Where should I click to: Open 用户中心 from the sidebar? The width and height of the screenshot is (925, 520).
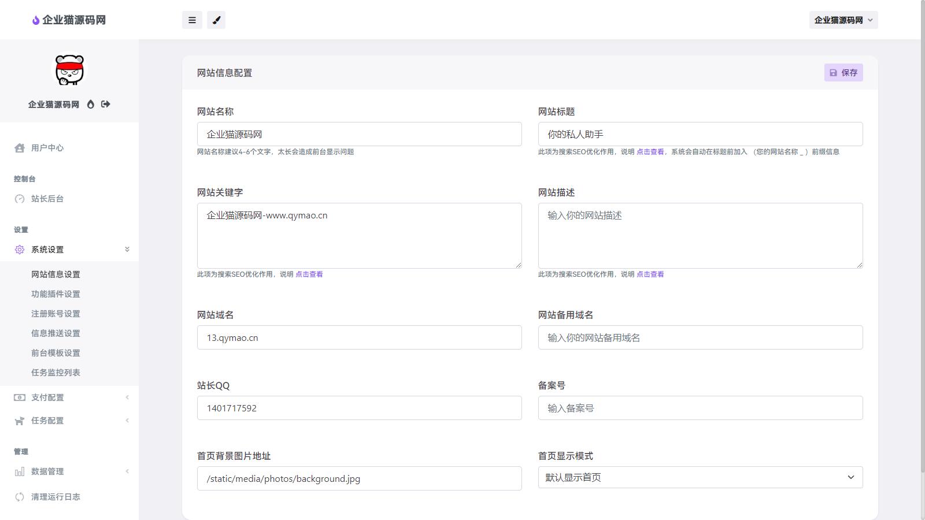tap(47, 148)
